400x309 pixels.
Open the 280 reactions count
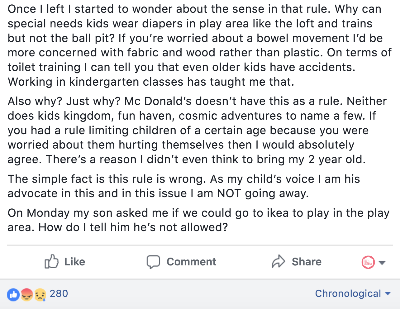[x=59, y=293]
